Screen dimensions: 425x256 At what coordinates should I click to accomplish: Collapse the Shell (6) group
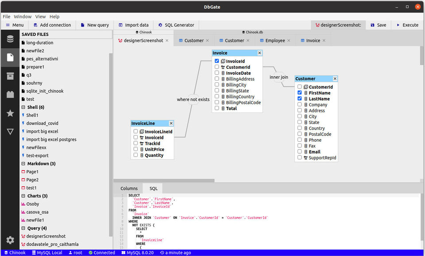click(x=23, y=107)
